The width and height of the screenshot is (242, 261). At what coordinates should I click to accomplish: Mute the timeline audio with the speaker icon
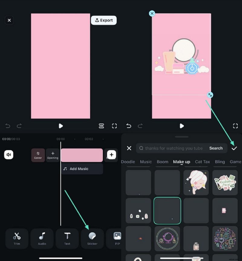coord(9,155)
